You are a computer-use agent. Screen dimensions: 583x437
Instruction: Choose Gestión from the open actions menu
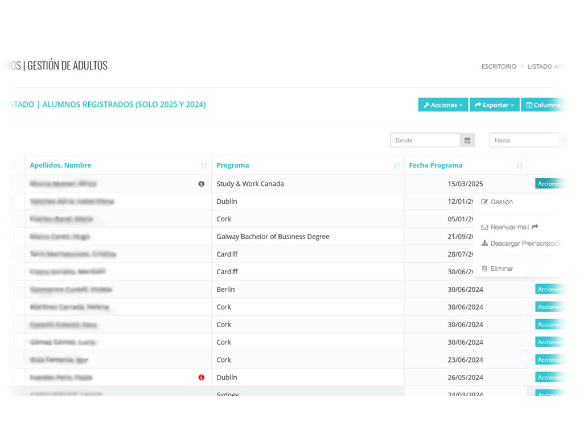501,202
